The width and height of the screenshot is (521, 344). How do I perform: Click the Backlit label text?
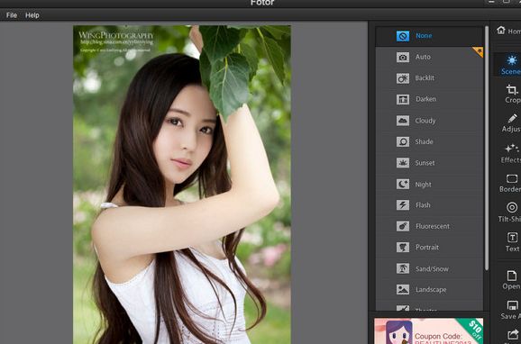pos(425,78)
